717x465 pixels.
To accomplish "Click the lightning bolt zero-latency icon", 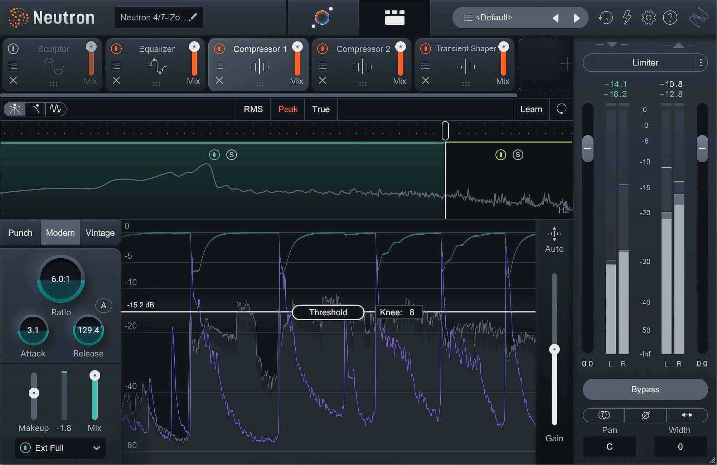I will tap(627, 18).
